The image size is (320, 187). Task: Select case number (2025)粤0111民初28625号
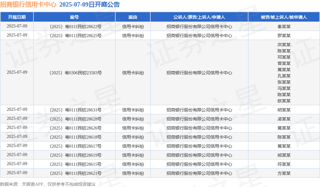click(76, 36)
